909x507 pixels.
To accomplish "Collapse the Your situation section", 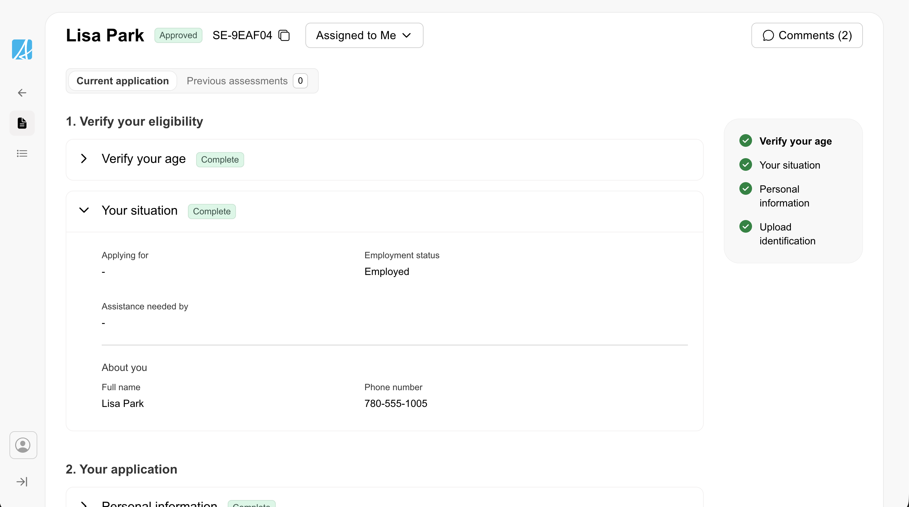I will 84,211.
